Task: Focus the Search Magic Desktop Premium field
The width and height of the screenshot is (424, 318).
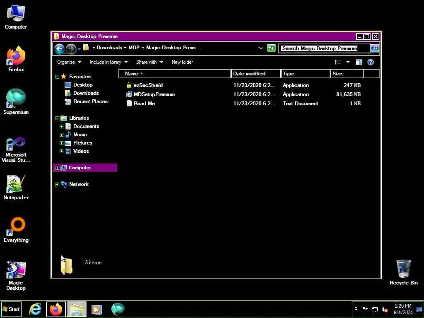Action: (x=324, y=48)
